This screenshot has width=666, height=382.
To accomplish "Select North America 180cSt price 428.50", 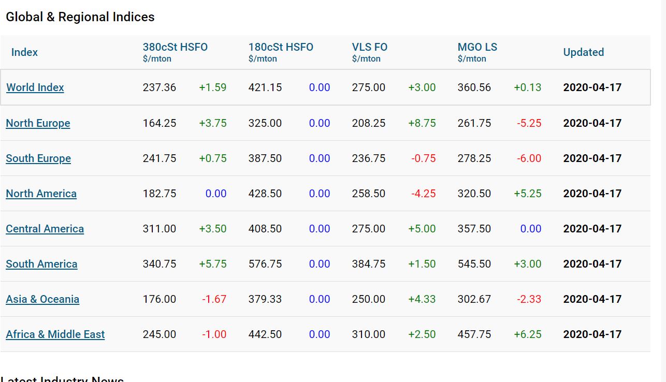I will pyautogui.click(x=265, y=194).
